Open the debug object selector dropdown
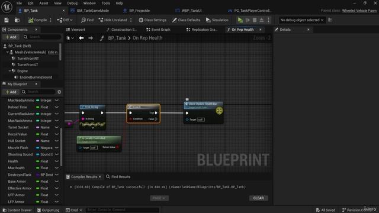The image size is (379, 213). (x=301, y=20)
